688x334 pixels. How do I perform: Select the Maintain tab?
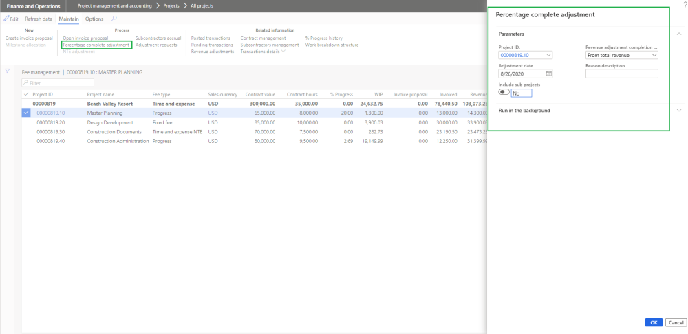click(68, 19)
